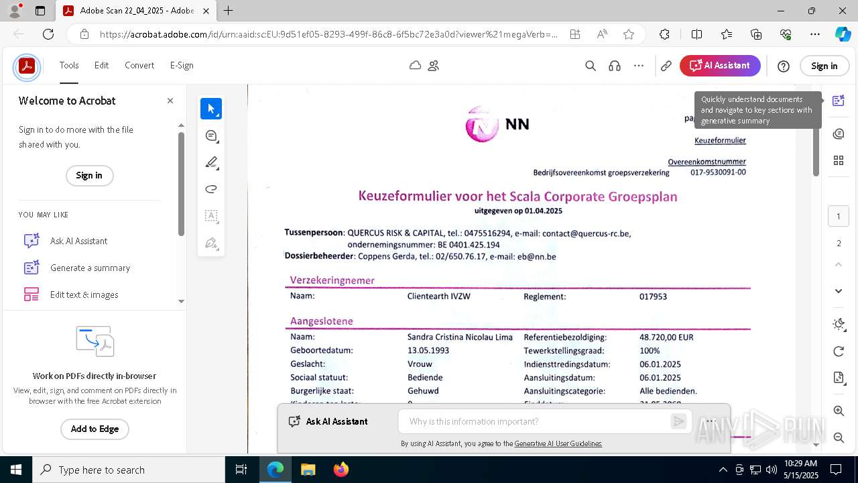858x483 pixels.
Task: Close the Welcome to Acrobat panel
Action: tap(170, 101)
